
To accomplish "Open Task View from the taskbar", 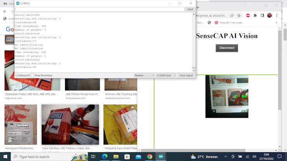I will [93, 157].
